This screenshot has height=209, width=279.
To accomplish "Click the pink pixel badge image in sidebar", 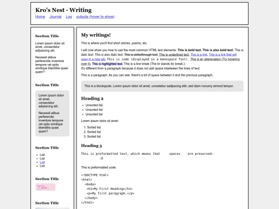I will pyautogui.click(x=45, y=187).
